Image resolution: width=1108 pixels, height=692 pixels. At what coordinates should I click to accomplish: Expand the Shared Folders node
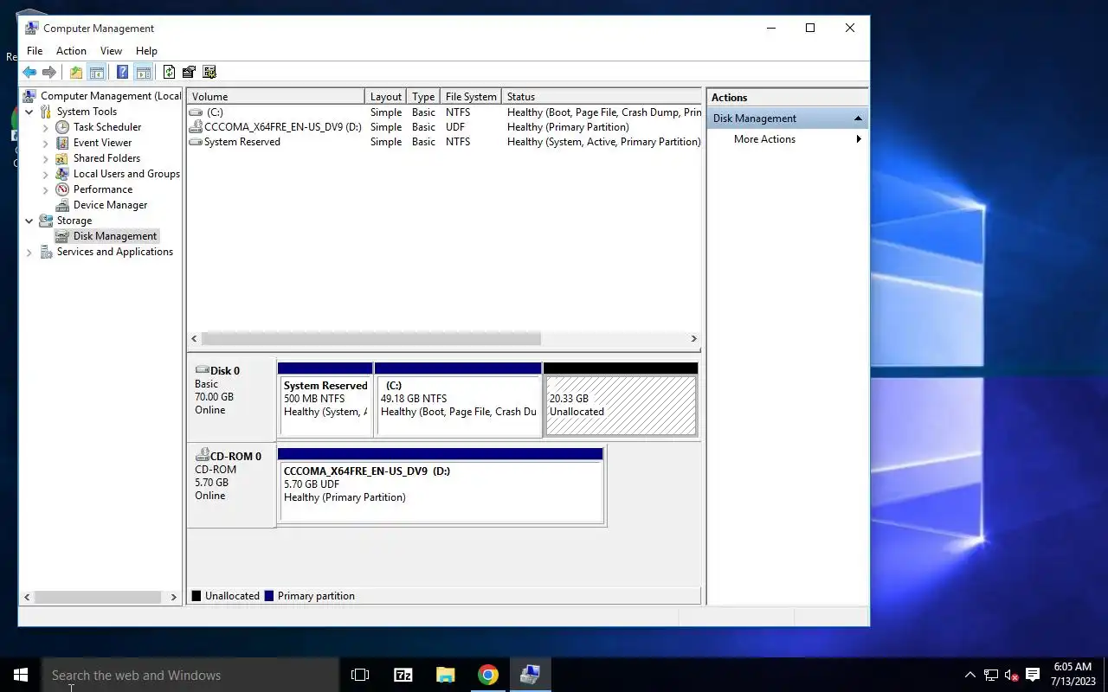46,158
